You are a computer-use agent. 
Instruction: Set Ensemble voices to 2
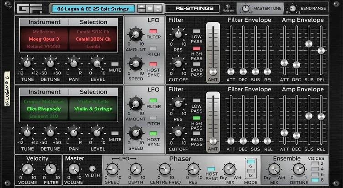tap(315, 163)
